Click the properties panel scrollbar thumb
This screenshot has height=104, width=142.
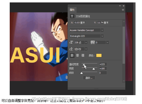(x=124, y=45)
